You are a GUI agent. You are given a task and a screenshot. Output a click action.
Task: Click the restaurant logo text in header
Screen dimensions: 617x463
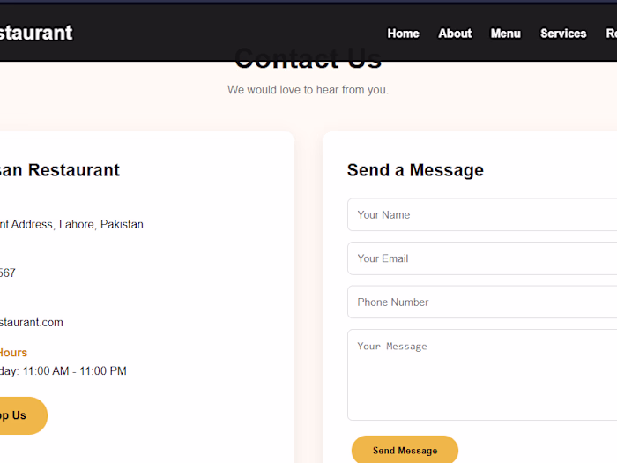36,33
